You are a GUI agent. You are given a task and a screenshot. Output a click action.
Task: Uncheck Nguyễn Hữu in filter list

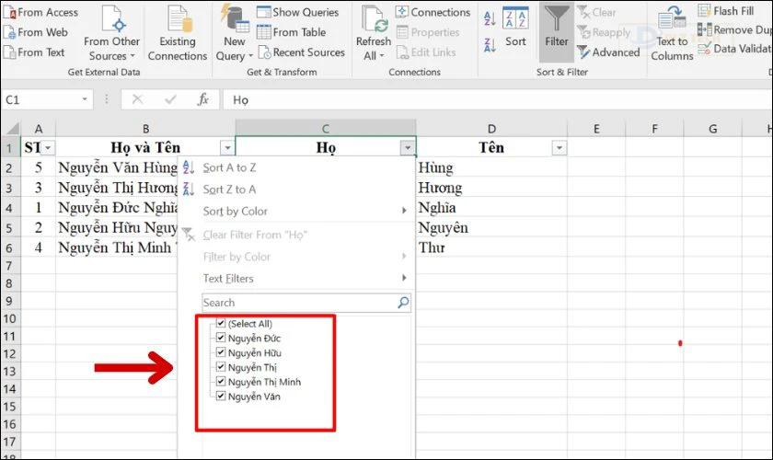[221, 352]
